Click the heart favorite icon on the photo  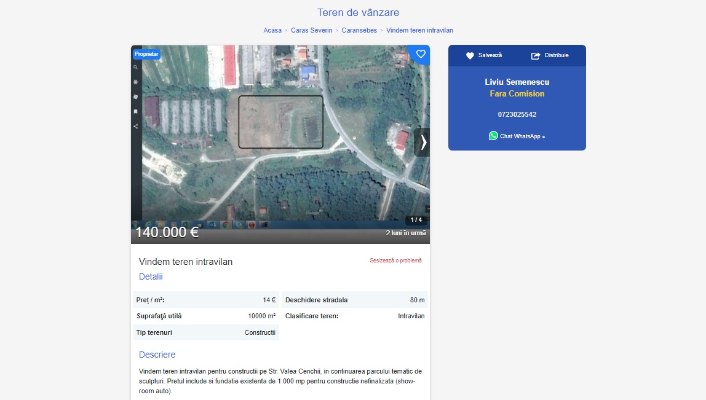click(421, 54)
